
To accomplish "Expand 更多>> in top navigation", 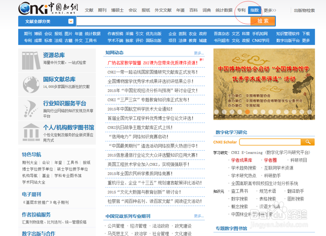I will coord(270,10).
